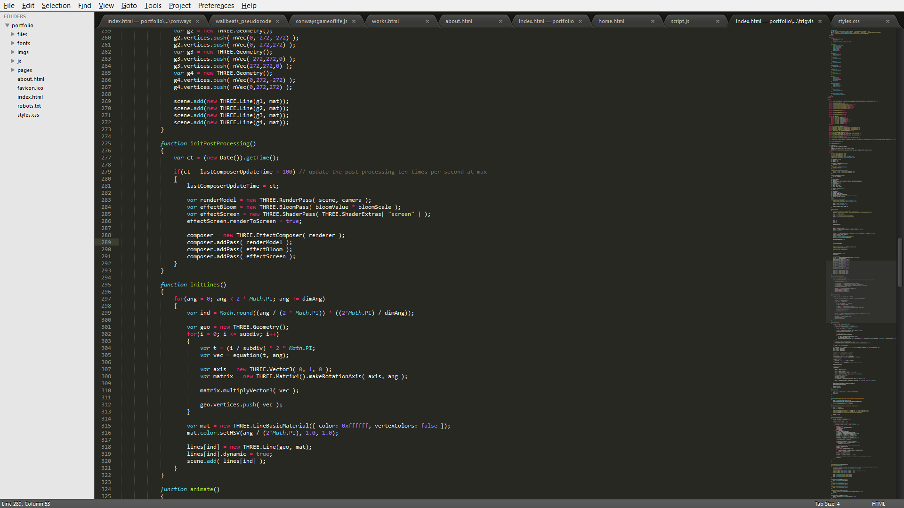Open the View menu
Image resolution: width=904 pixels, height=508 pixels.
pyautogui.click(x=106, y=6)
